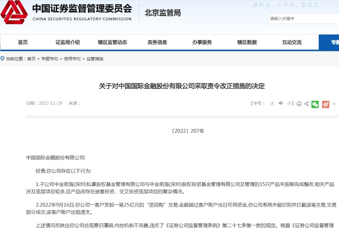This screenshot has width=339, height=228.
Task: Open the 互动交流 navigation tab
Action: pyautogui.click(x=292, y=42)
